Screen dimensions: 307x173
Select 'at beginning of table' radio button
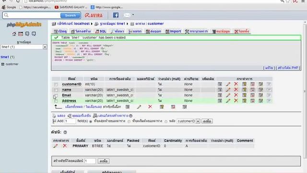point(129,122)
